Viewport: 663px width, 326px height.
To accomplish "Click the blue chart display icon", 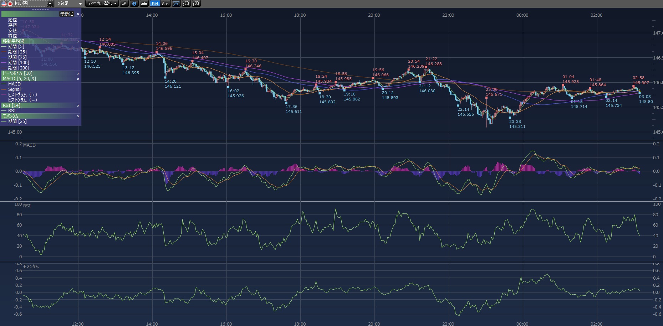I will (176, 4).
